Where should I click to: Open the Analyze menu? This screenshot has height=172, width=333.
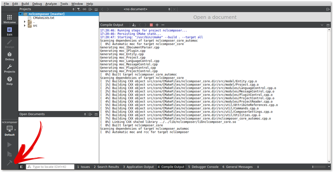pyautogui.click(x=51, y=4)
